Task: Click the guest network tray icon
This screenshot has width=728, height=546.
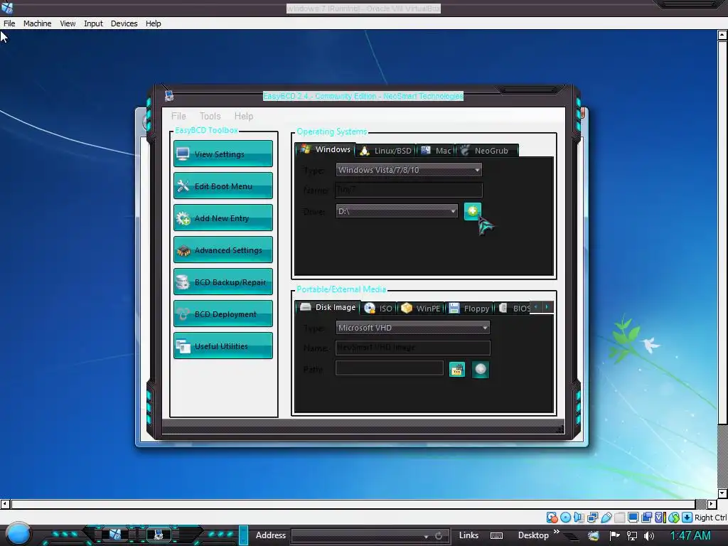Action: coord(632,536)
